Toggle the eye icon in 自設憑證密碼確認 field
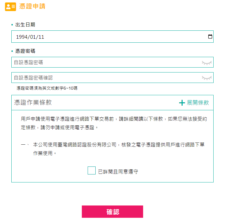The width and height of the screenshot is (228, 219). [x=207, y=78]
